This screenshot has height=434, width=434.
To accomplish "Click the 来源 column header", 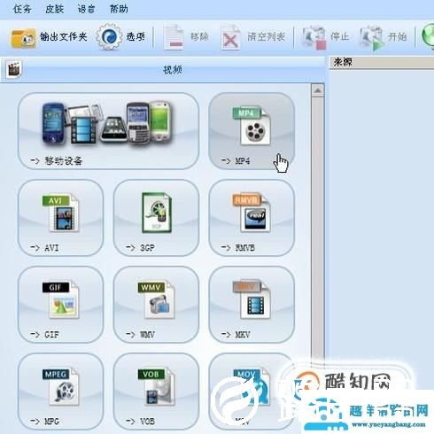I will click(382, 62).
